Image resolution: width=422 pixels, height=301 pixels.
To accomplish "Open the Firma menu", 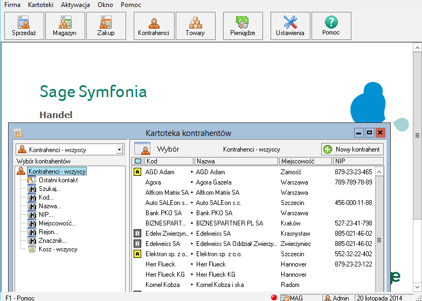I will [x=12, y=5].
